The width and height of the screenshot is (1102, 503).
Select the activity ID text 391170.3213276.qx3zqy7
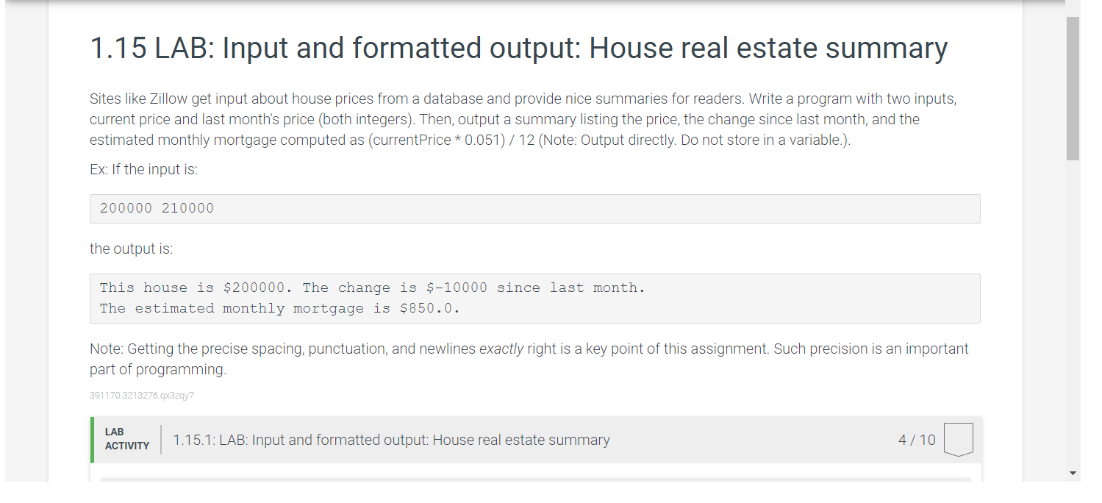142,395
